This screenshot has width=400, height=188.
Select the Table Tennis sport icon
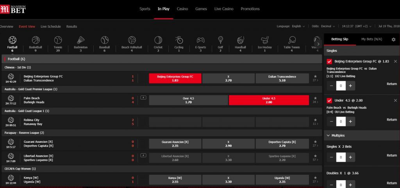(292, 40)
